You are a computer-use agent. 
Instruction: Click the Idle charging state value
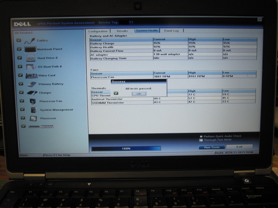[157, 58]
